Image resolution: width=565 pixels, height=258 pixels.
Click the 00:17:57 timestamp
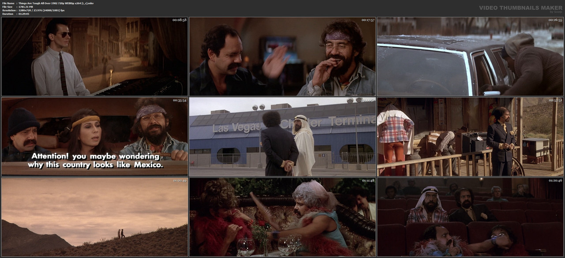(367, 20)
